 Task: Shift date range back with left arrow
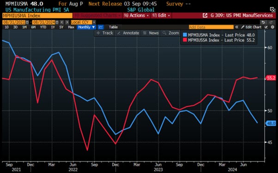click(62, 22)
